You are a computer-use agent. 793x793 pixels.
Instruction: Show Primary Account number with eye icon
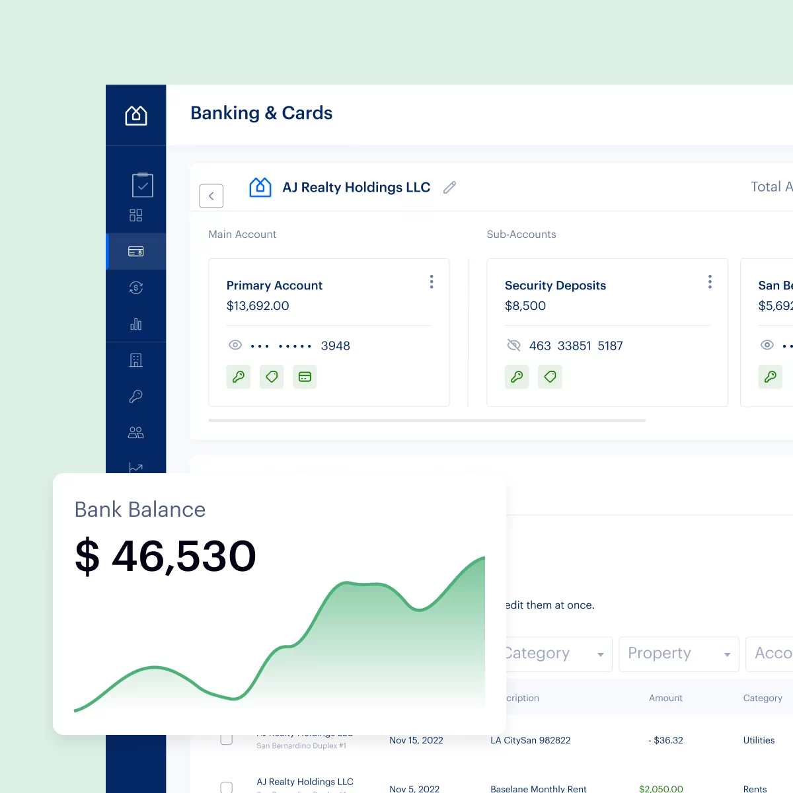(235, 345)
